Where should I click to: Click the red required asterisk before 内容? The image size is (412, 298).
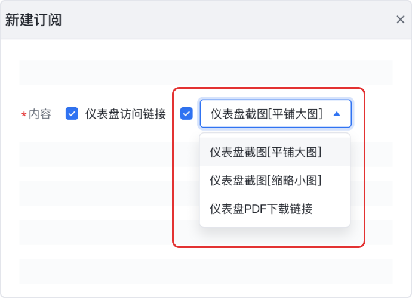click(24, 114)
